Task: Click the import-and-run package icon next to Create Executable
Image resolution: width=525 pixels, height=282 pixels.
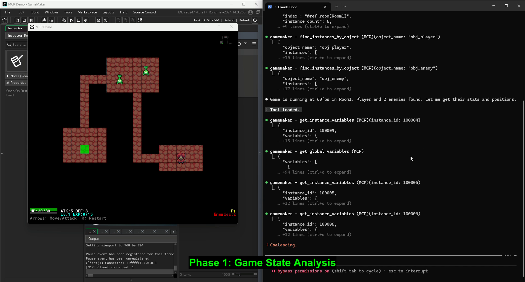Action: [51, 20]
